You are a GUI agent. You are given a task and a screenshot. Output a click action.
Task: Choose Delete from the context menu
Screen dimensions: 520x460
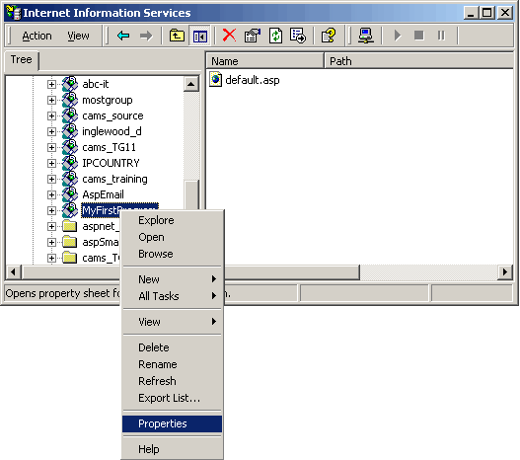(172, 347)
